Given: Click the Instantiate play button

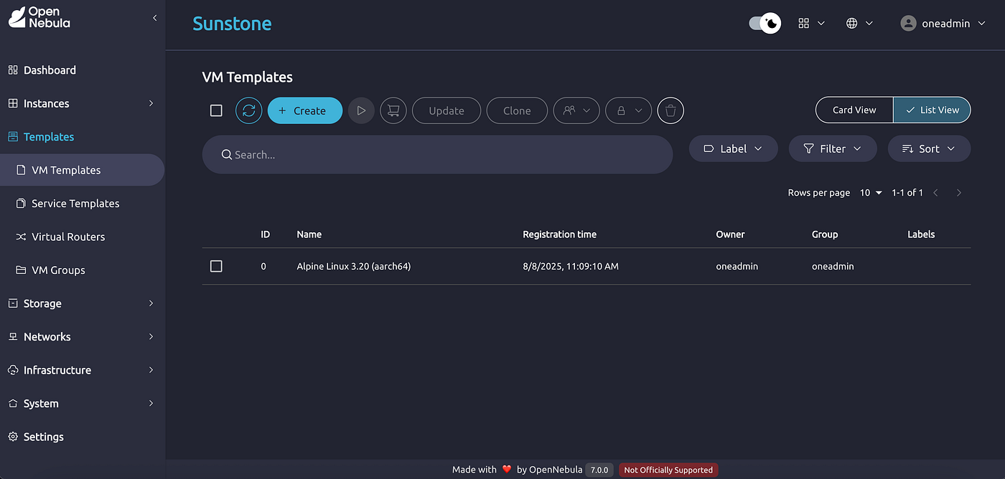Looking at the screenshot, I should (362, 110).
